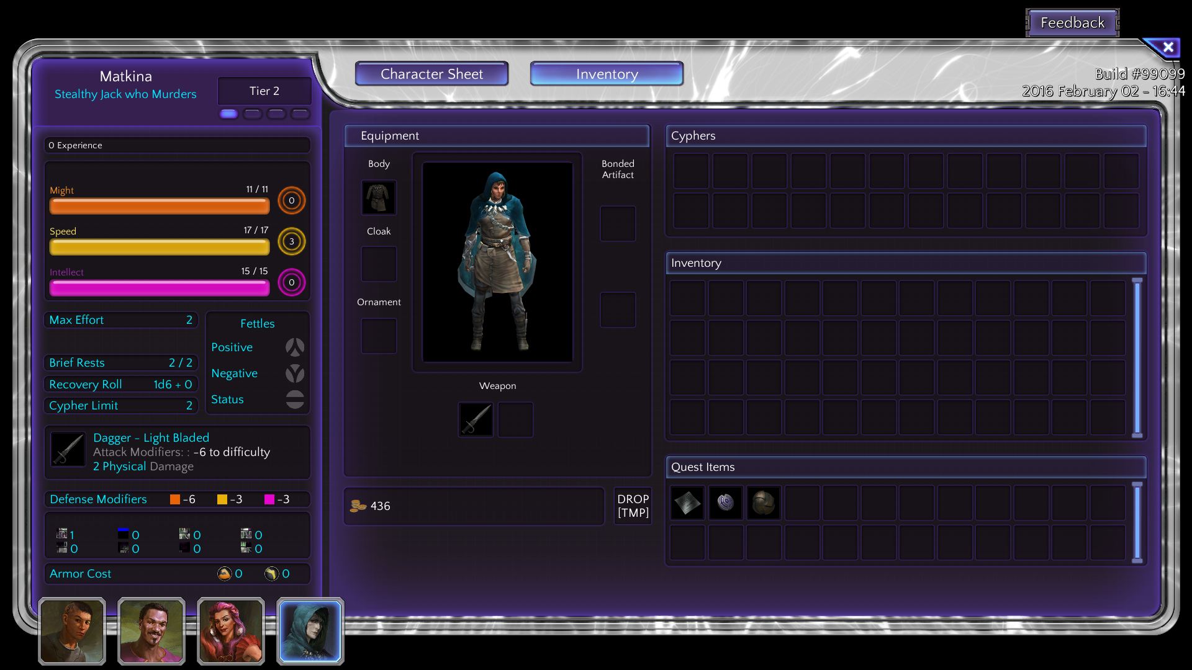Screen dimensions: 1192x670
Task: Click the first Armor Cost icon
Action: click(x=224, y=574)
